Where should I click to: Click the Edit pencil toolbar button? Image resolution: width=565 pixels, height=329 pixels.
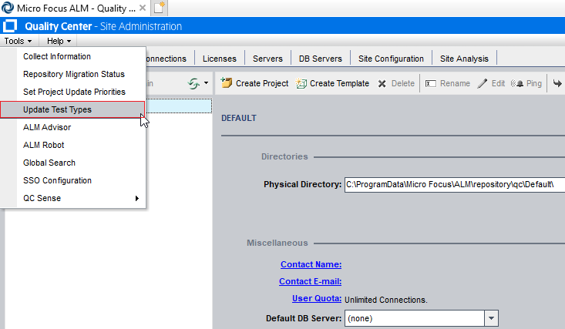pyautogui.click(x=491, y=83)
